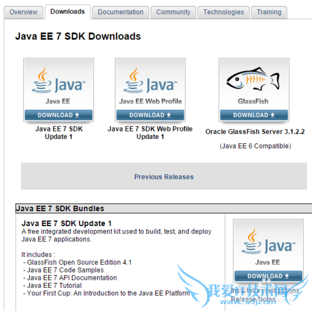
Task: Open the Training tab
Action: 269,12
